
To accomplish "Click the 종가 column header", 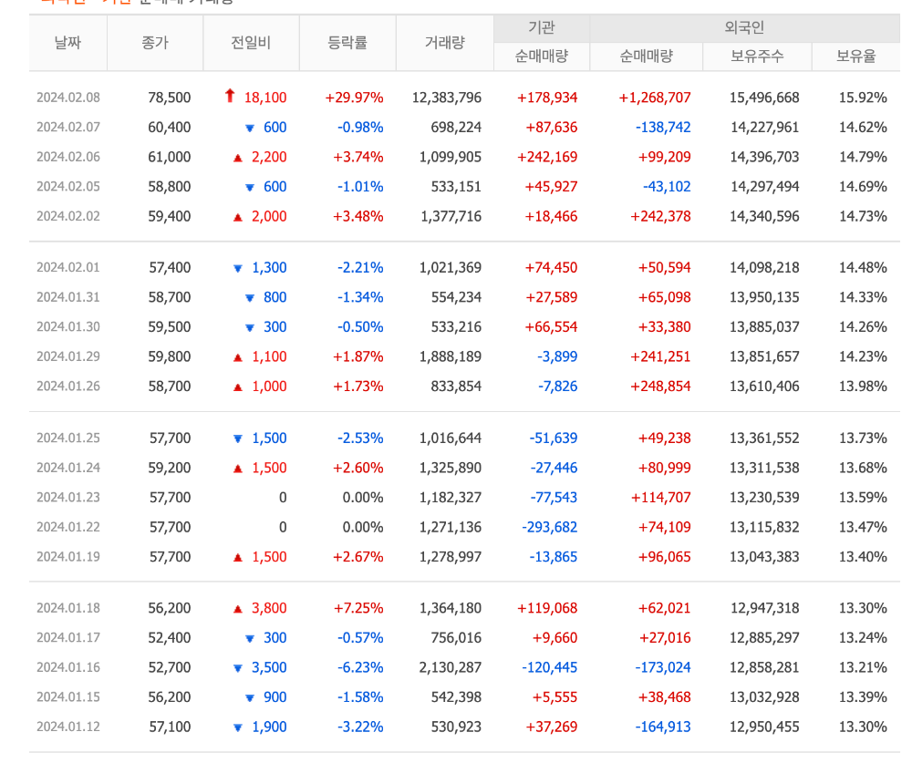I will coord(155,43).
